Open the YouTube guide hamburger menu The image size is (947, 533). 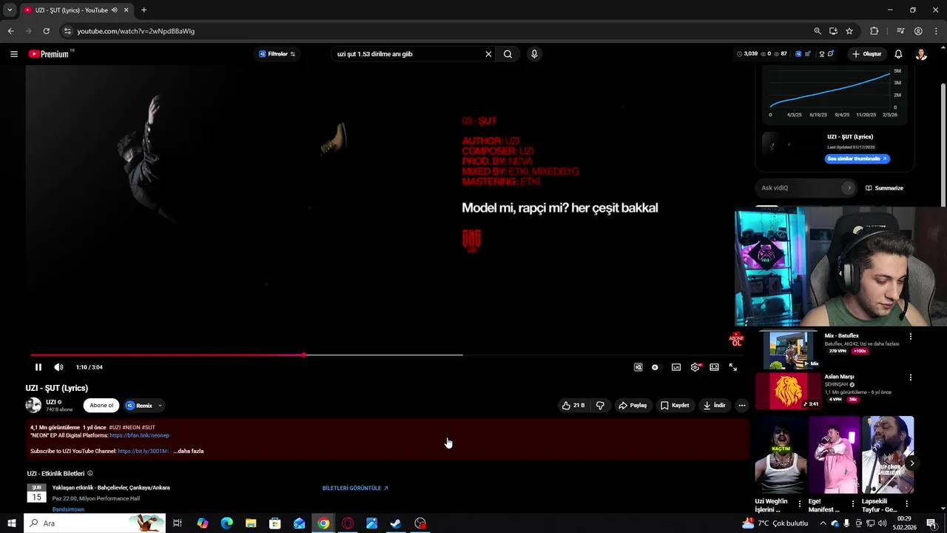point(13,54)
